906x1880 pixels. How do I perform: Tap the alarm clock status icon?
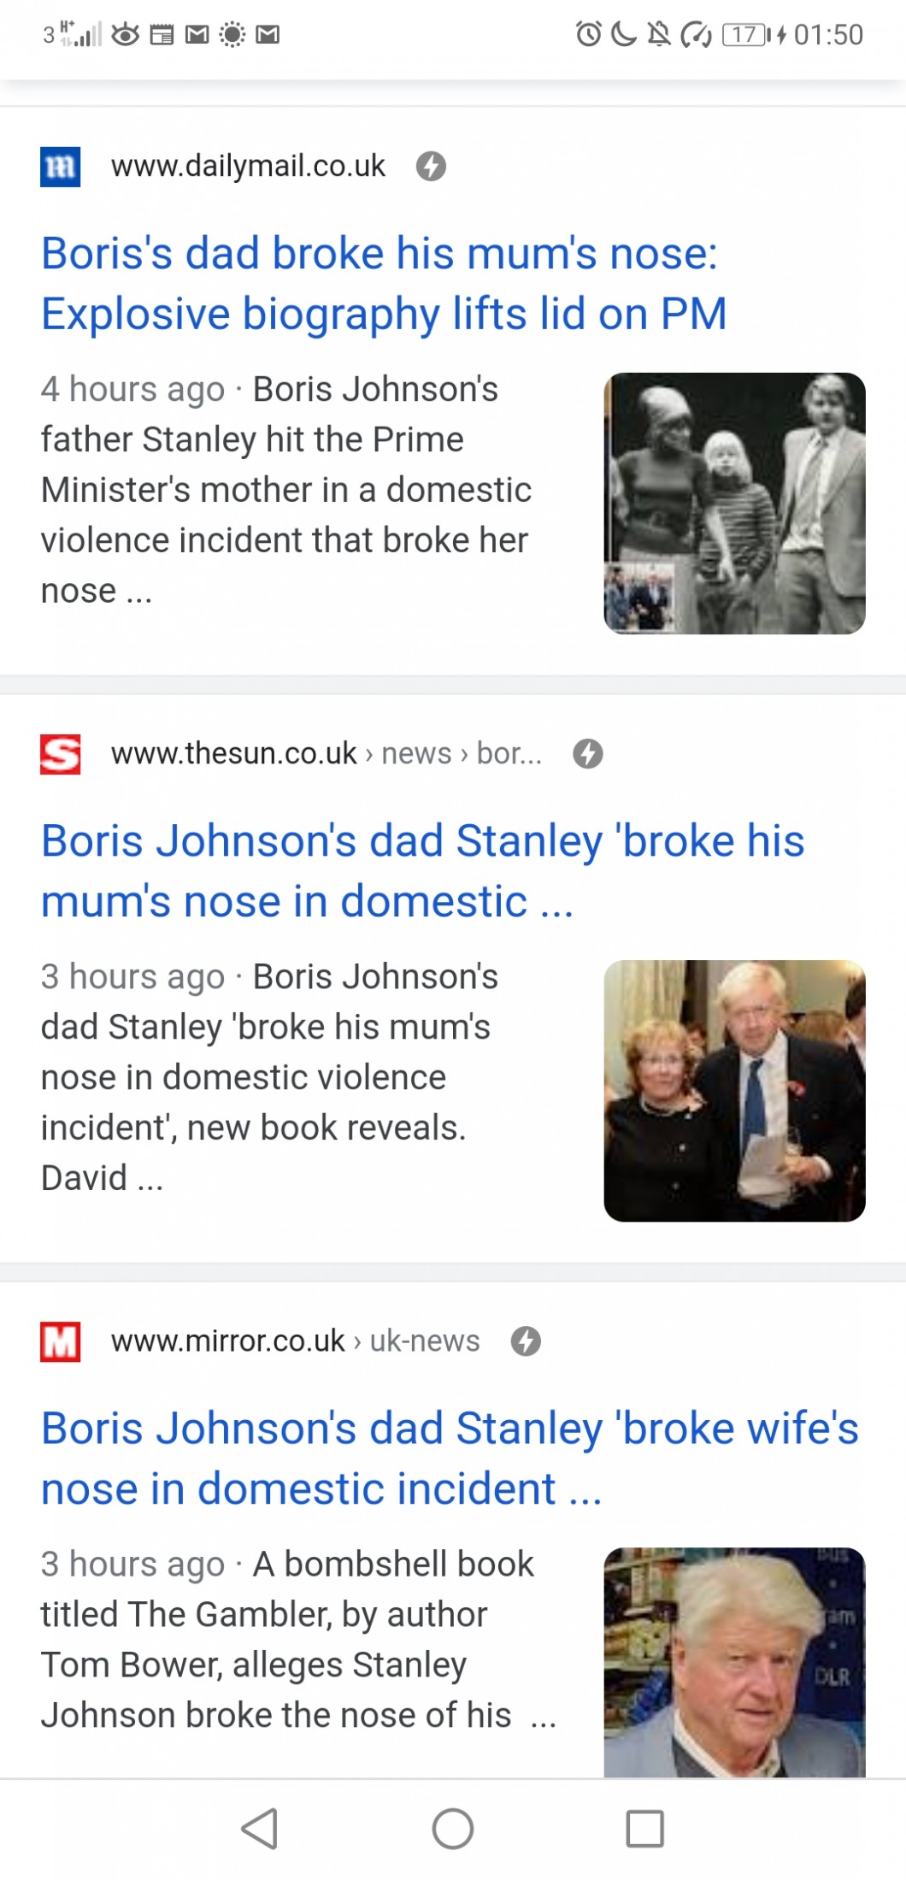click(588, 34)
